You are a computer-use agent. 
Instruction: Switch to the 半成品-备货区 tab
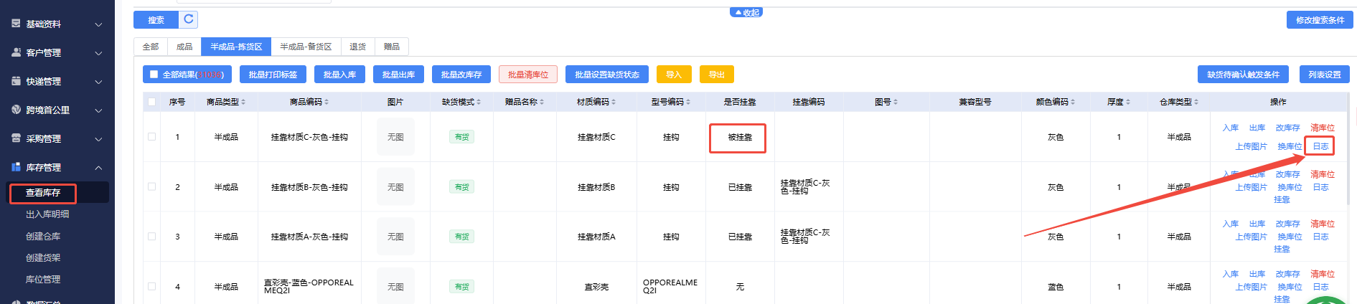pyautogui.click(x=306, y=47)
